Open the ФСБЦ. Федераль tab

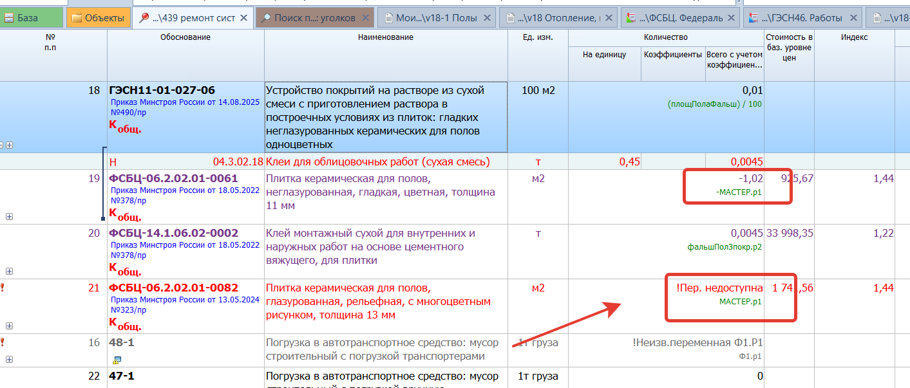680,18
